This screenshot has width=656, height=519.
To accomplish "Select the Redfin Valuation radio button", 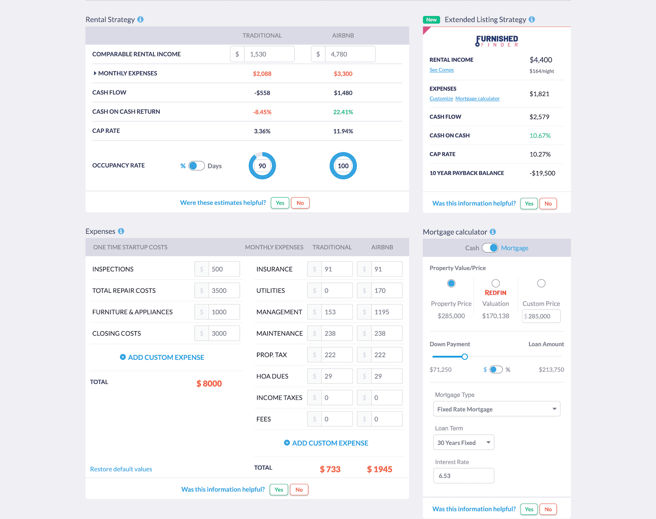I will [496, 283].
